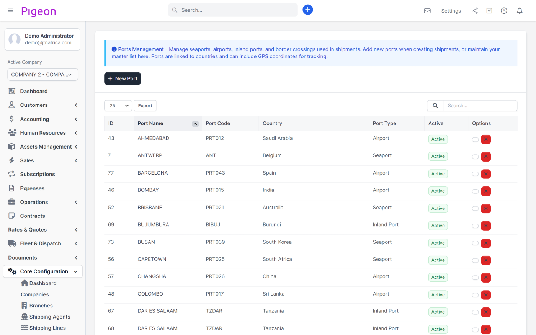Toggle the active switch for BRISBANE
Screen dimensions: 536x335
pos(475,209)
